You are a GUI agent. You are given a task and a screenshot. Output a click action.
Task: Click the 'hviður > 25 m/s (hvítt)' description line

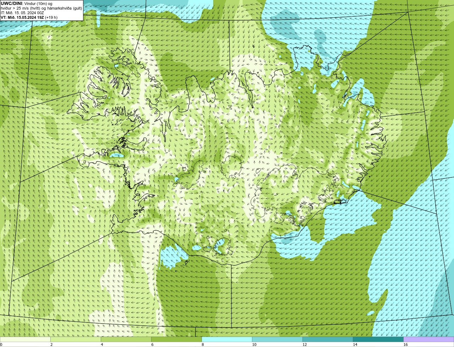[x=41, y=8]
